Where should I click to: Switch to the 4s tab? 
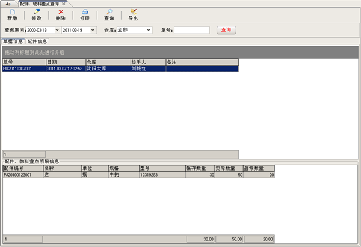(x=8, y=4)
